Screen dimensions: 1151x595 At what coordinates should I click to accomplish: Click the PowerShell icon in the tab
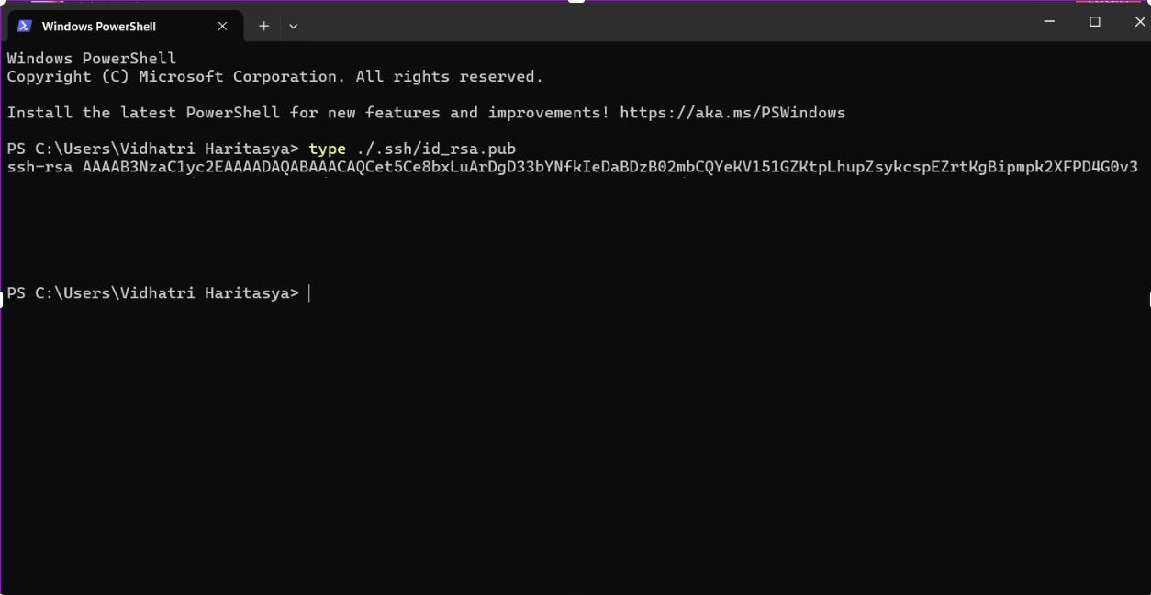click(x=25, y=26)
